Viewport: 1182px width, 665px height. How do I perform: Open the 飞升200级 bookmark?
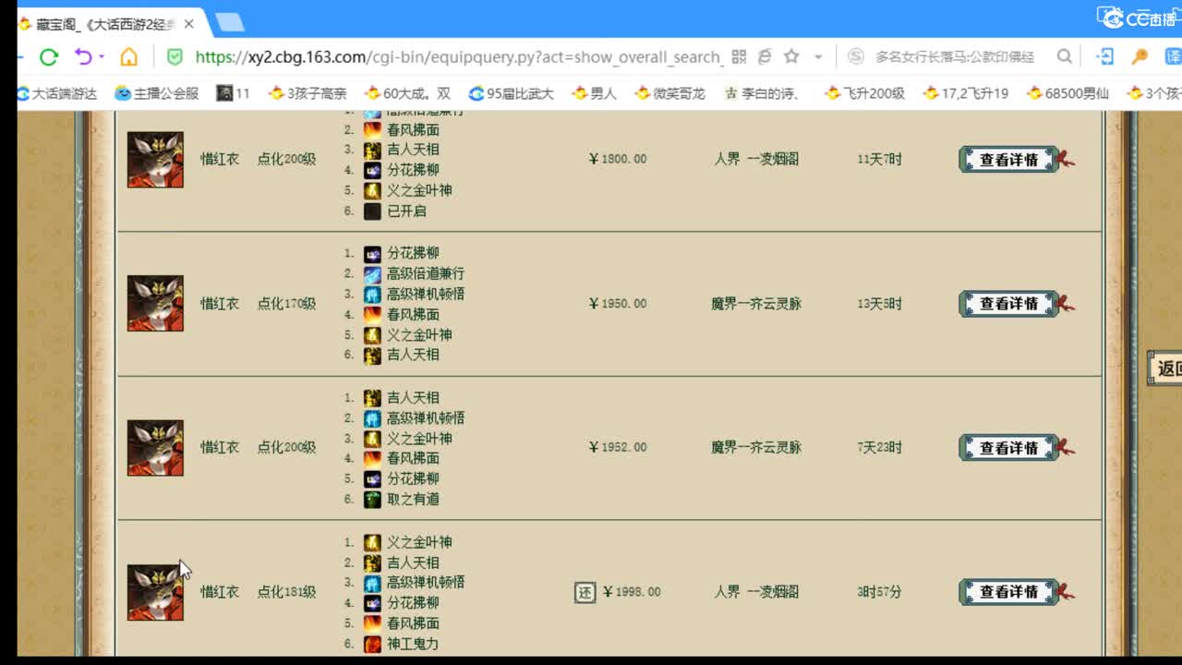(x=865, y=93)
